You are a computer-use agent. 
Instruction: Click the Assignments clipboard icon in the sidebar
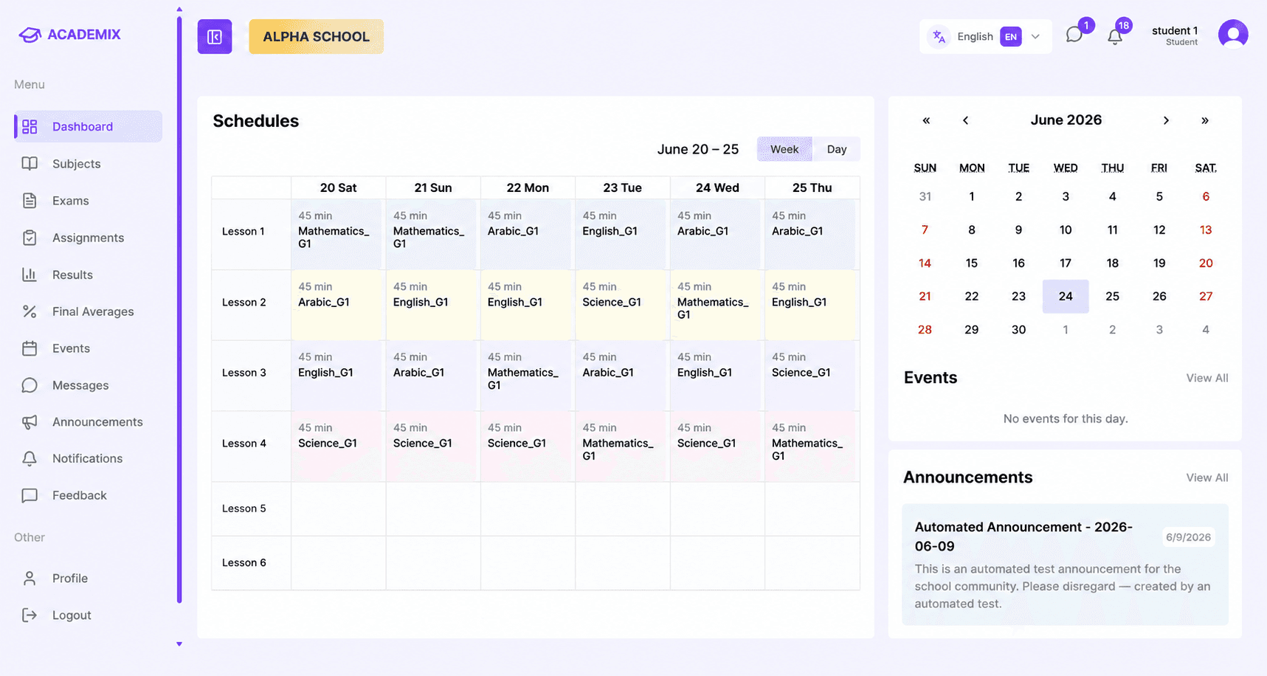point(30,238)
